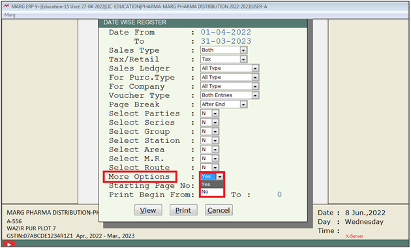Open the Sales Type dropdown
This screenshot has height=248, width=411.
(x=224, y=50)
